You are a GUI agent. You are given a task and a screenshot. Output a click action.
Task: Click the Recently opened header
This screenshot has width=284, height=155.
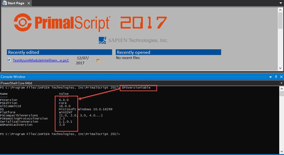[x=168, y=52]
